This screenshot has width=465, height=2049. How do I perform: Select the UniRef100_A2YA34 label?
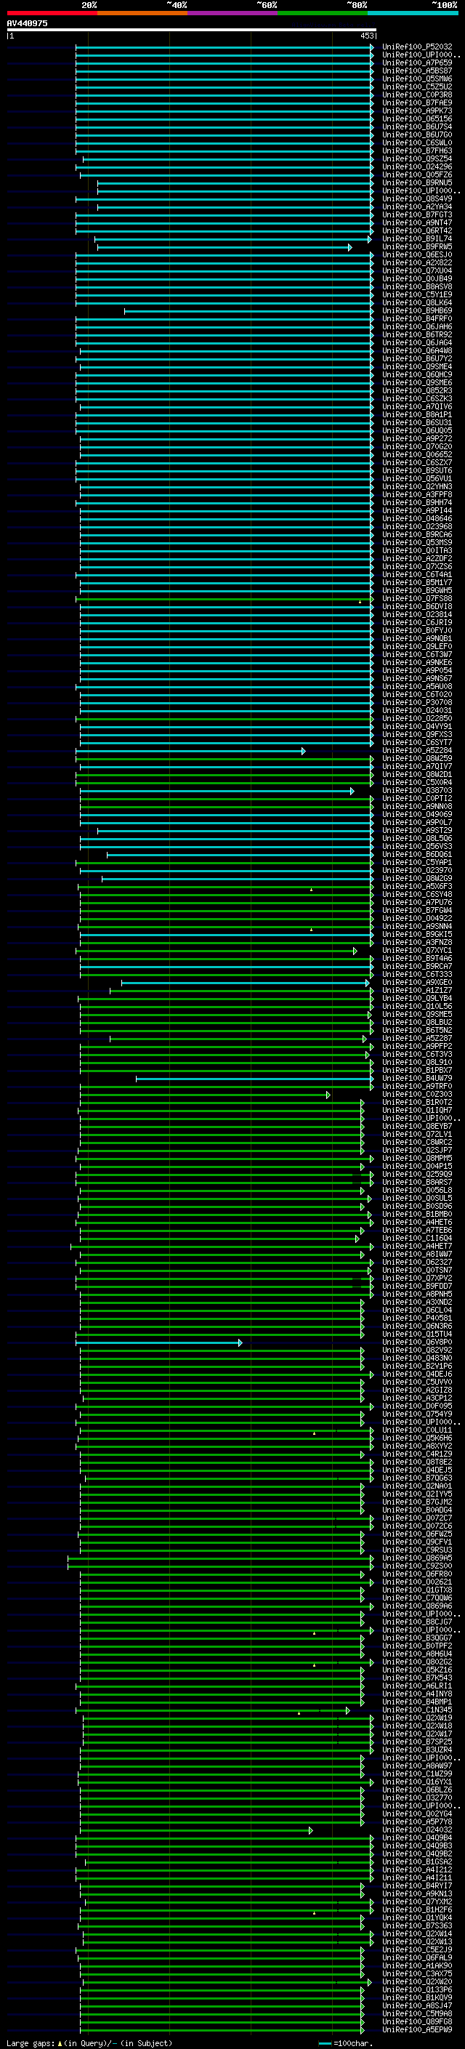(417, 207)
